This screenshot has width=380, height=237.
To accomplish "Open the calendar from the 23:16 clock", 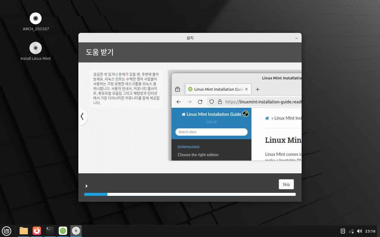I will point(370,231).
